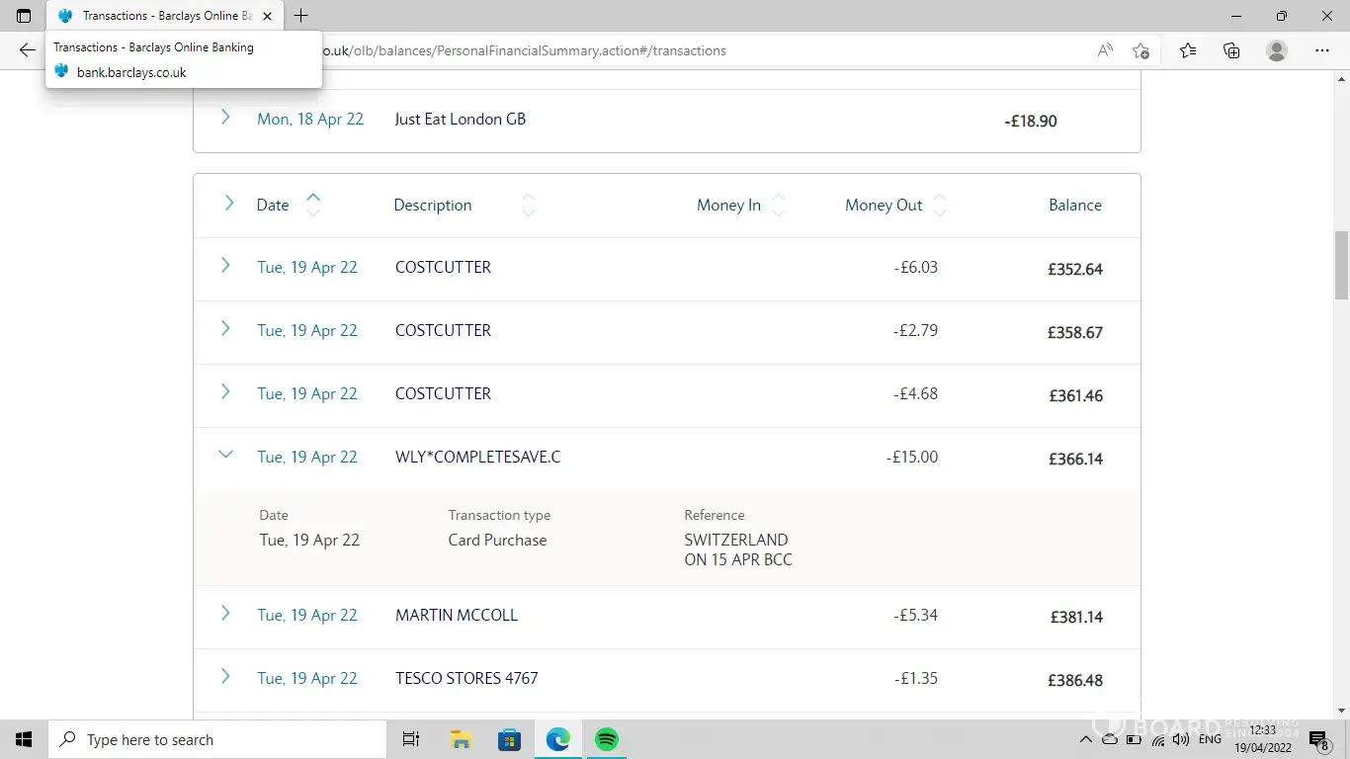Open File Explorer from the taskbar
Viewport: 1350px width, 759px height.
point(461,739)
